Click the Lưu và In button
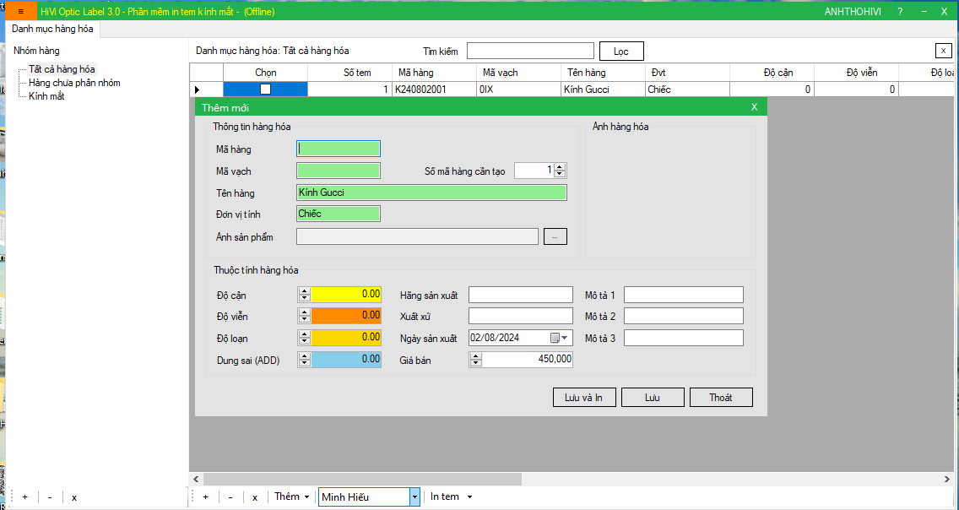 (x=583, y=398)
